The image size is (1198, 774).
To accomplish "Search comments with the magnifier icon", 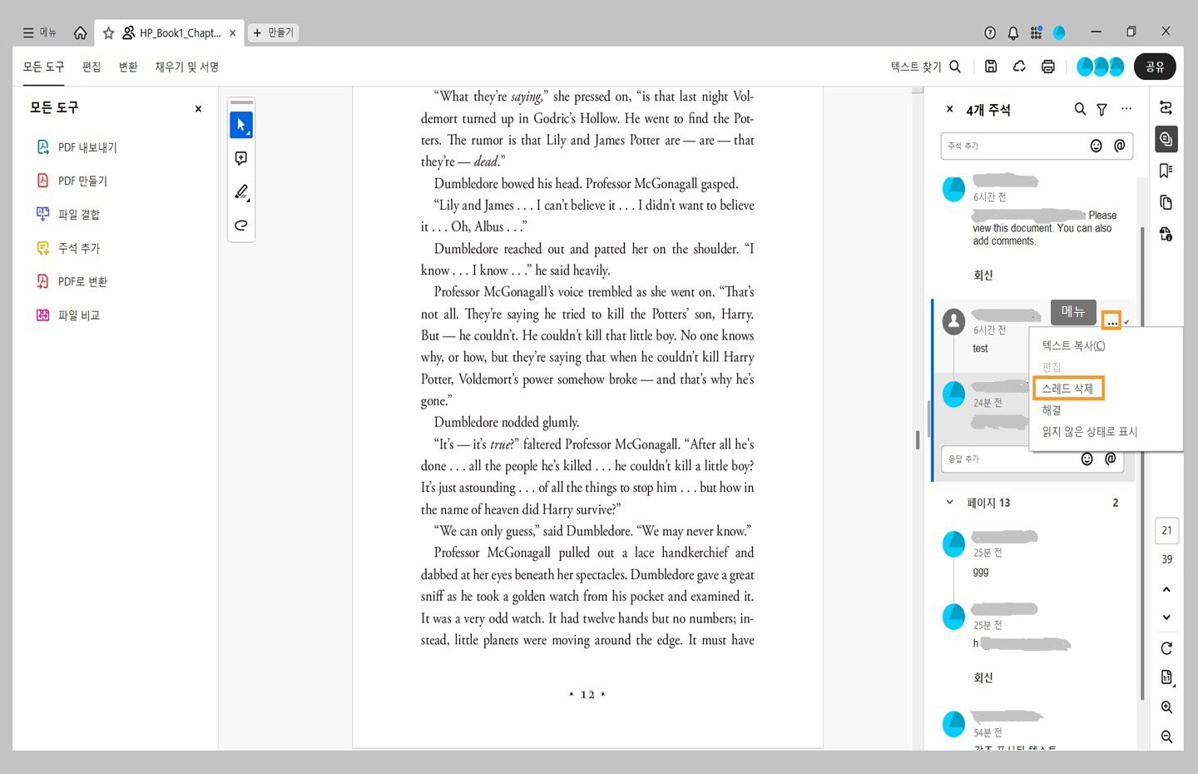I will 1080,109.
